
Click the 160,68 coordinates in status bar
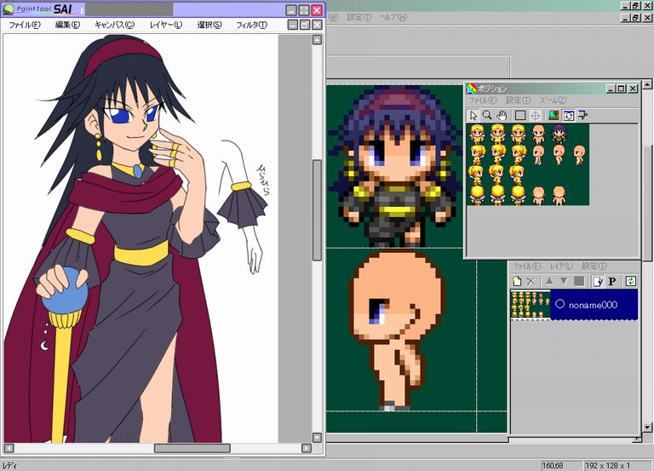click(553, 466)
